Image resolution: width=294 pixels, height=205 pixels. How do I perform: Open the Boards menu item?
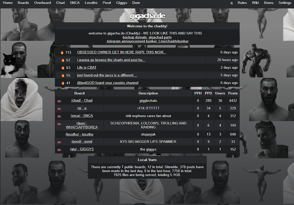tap(23, 3)
